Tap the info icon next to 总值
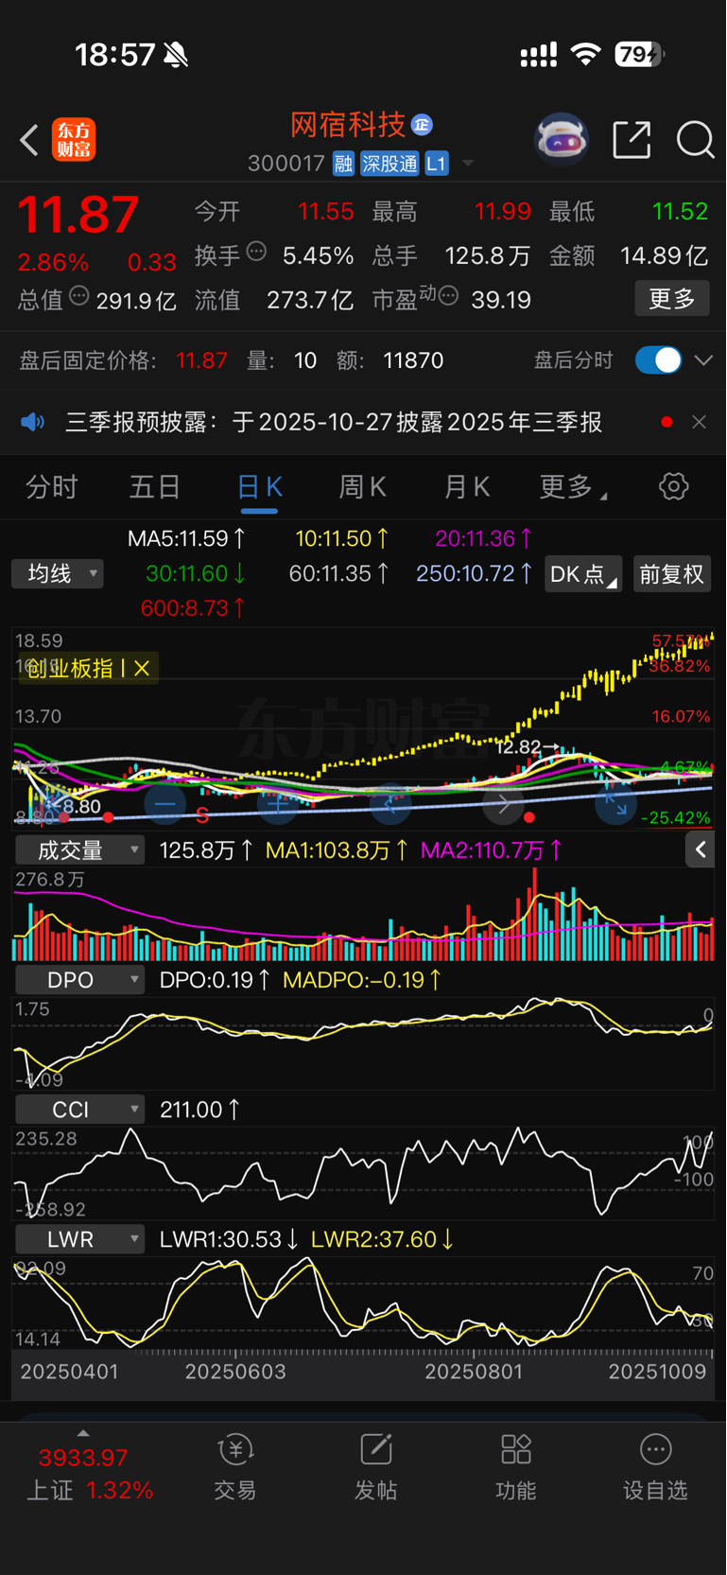 point(79,296)
